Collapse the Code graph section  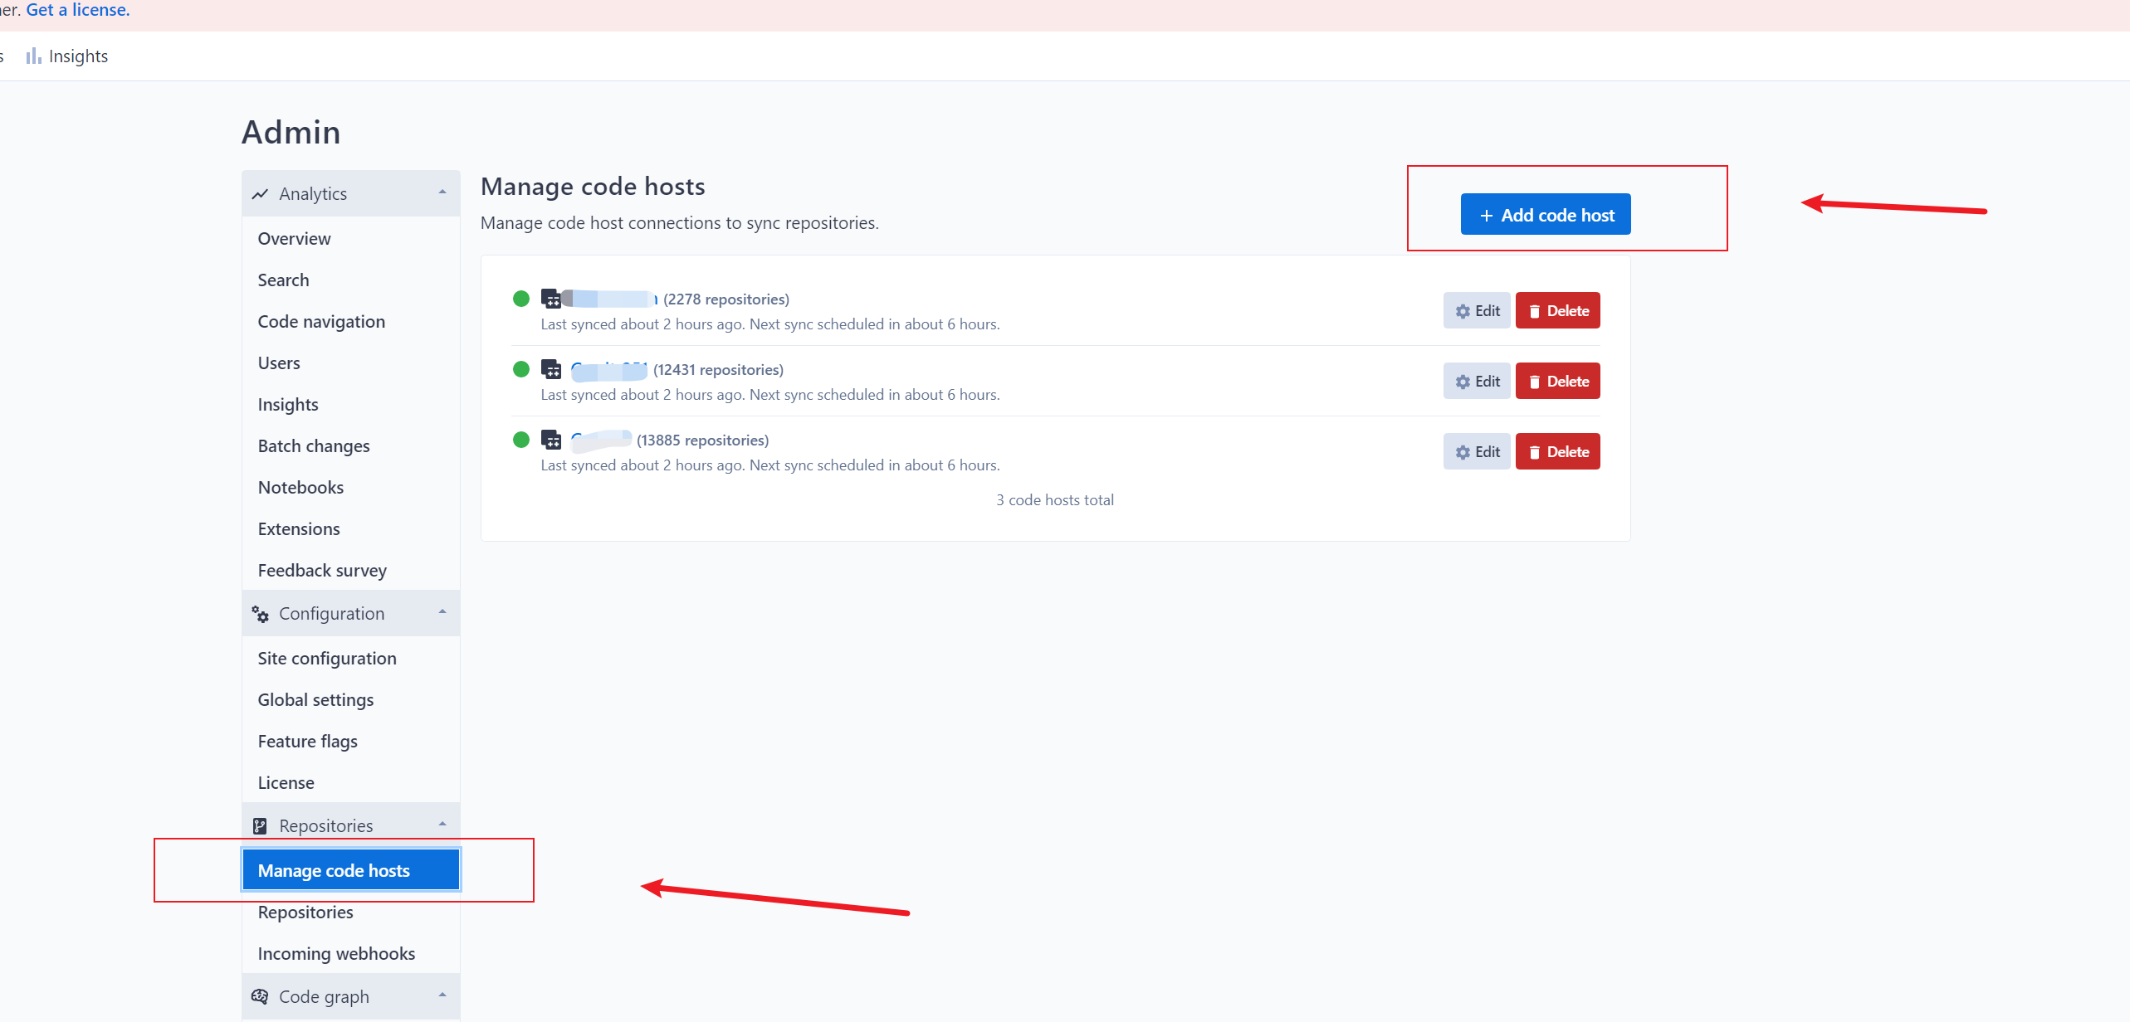click(x=441, y=995)
